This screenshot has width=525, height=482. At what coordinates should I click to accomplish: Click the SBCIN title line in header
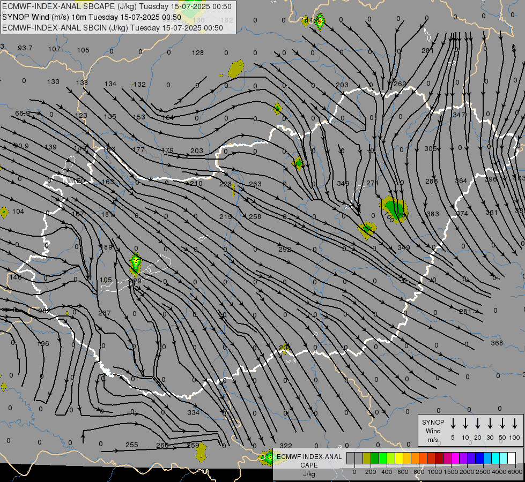113,28
